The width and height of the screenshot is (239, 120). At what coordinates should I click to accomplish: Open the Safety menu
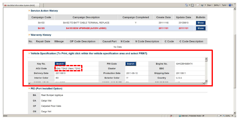tap(217, 5)
